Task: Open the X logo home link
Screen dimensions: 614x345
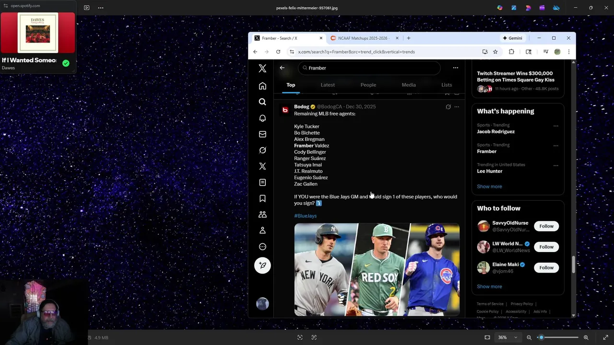Action: pos(262,69)
